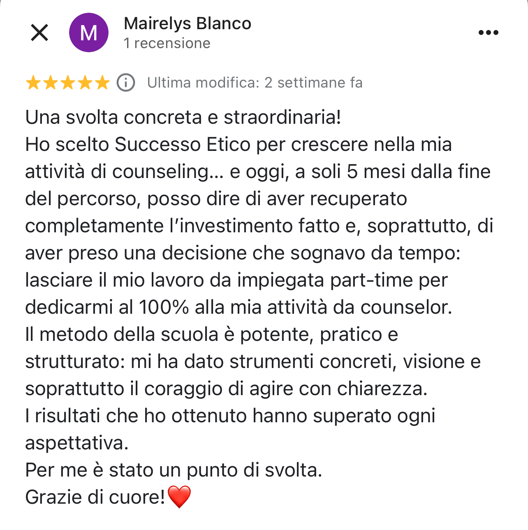Click the red heart emoji
This screenshot has height=530, width=528.
[179, 497]
